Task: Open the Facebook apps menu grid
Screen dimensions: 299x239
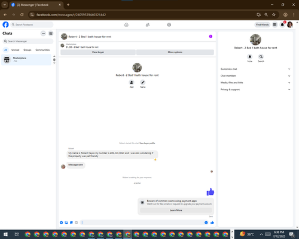Action: point(274,24)
